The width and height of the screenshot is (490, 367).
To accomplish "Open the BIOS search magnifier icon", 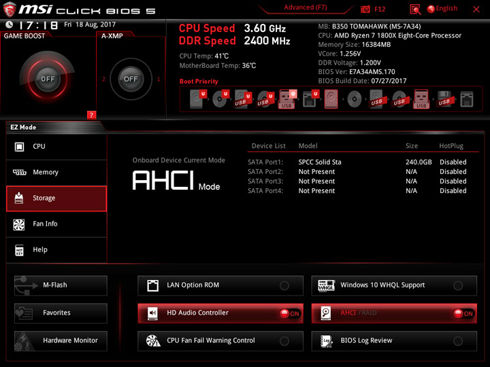I will (415, 10).
